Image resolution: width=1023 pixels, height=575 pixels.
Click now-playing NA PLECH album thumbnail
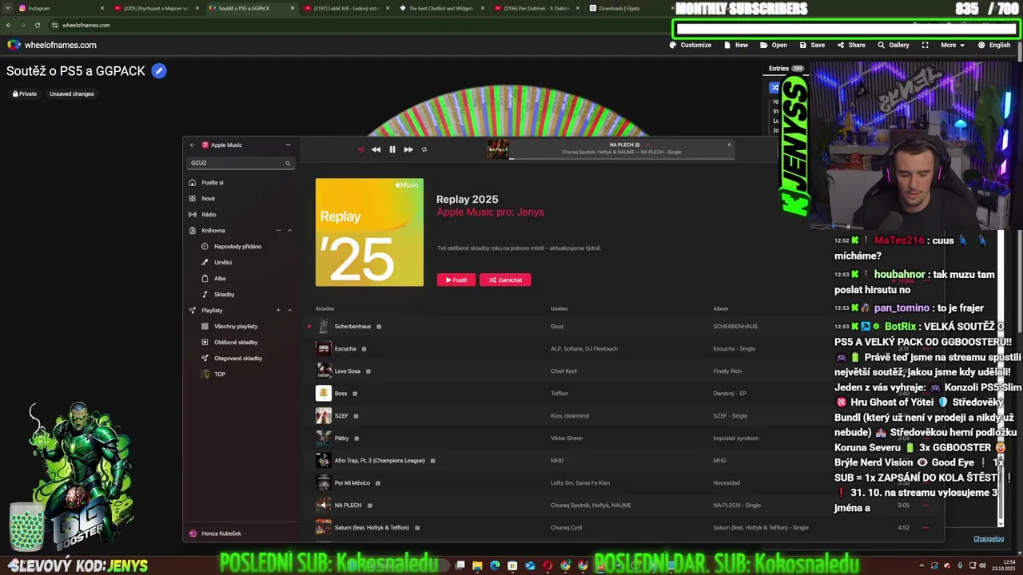[x=498, y=149]
